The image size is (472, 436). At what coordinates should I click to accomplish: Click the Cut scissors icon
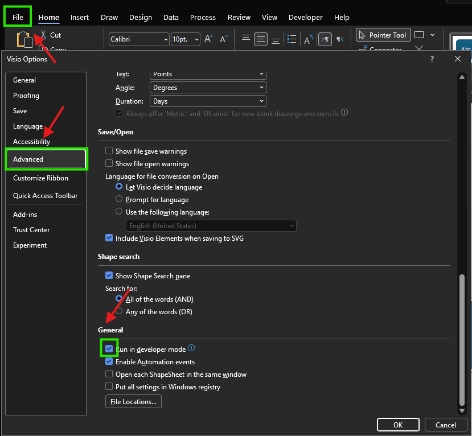(x=44, y=35)
